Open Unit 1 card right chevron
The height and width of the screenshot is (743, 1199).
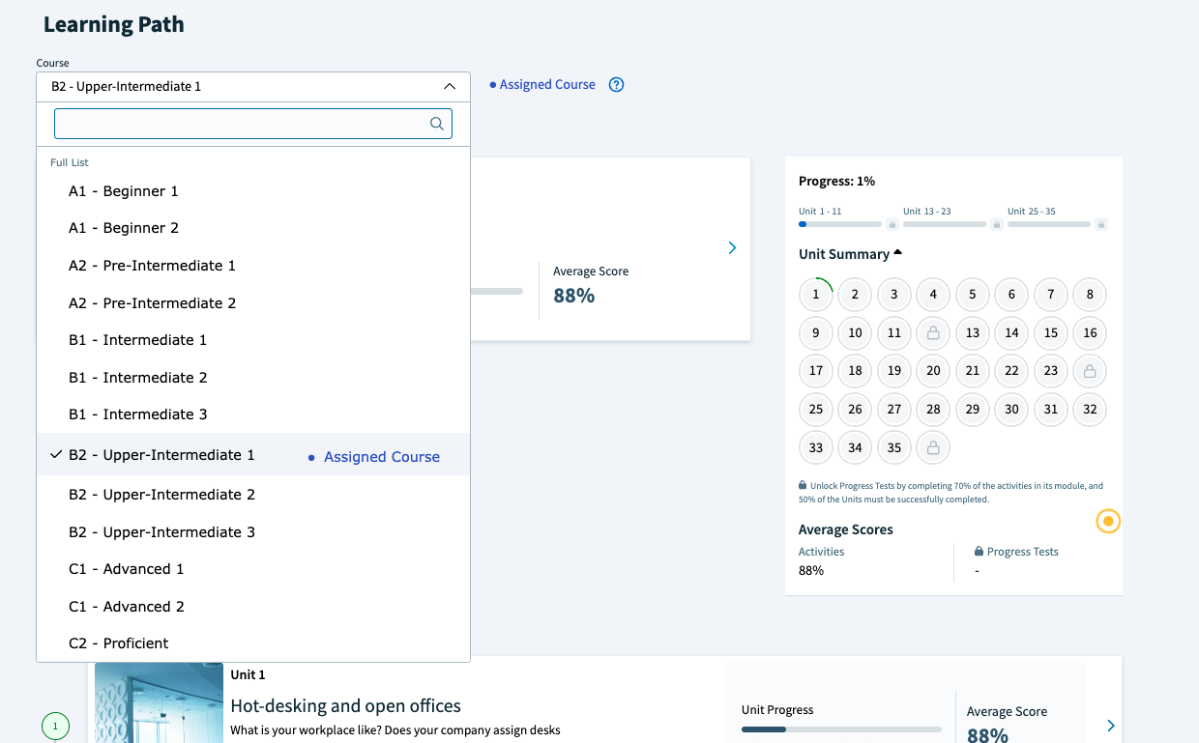(1111, 726)
